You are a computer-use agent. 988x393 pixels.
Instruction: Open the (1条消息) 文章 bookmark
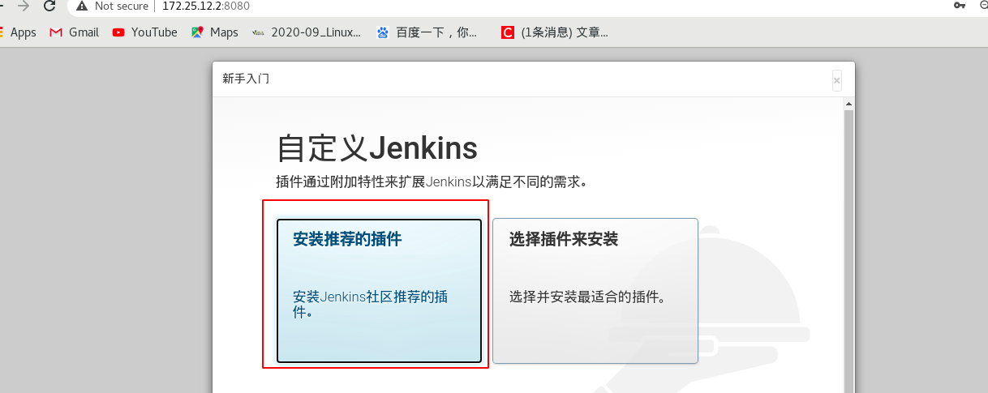(555, 32)
